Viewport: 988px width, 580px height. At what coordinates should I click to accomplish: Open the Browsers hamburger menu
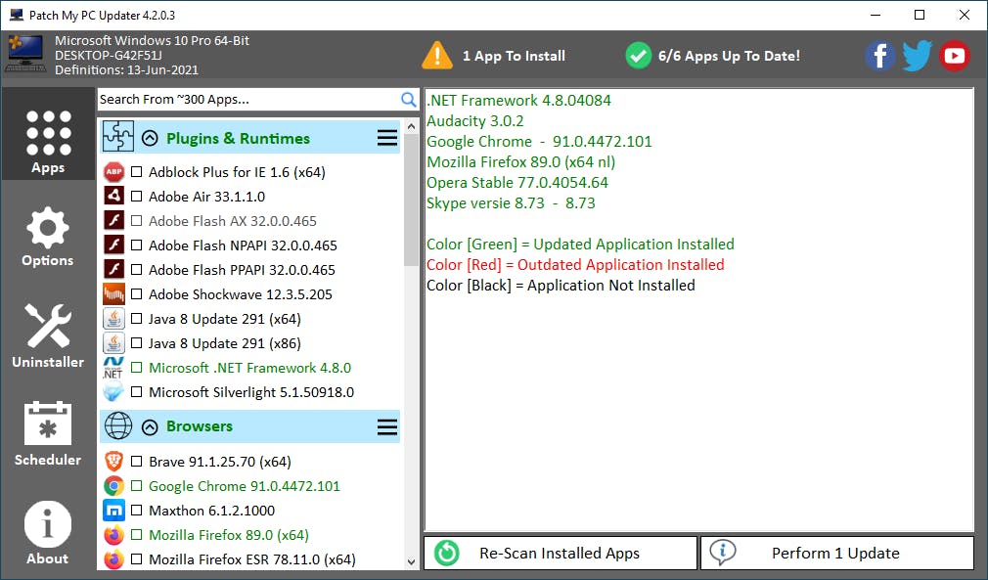pyautogui.click(x=386, y=427)
